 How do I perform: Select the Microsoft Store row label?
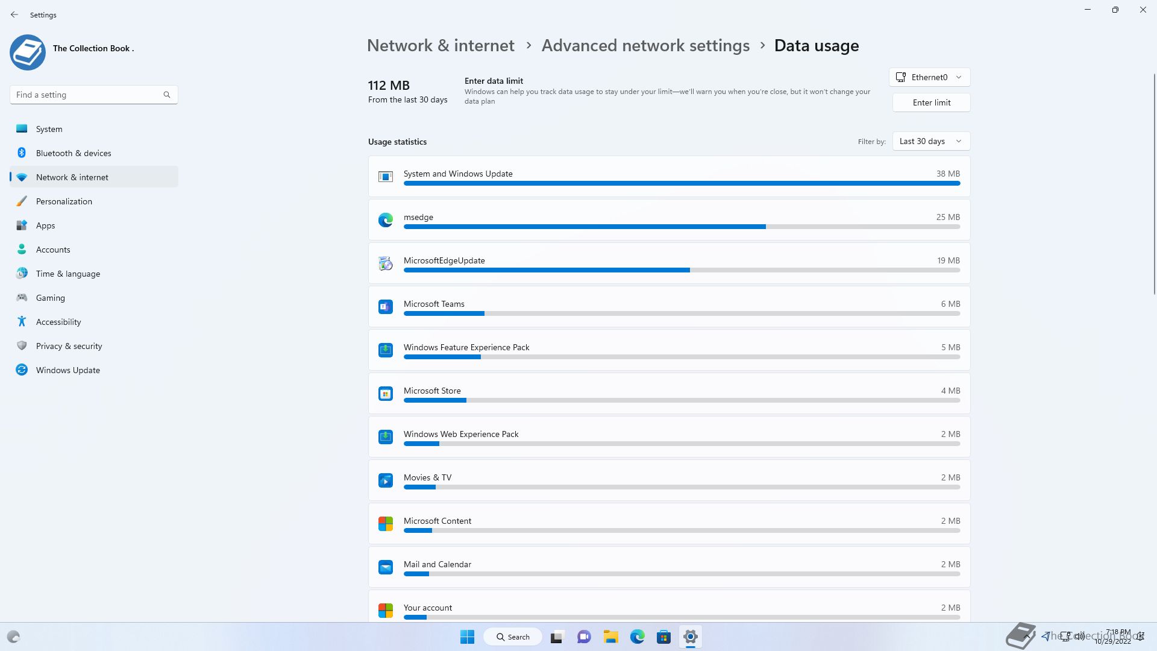tap(432, 391)
